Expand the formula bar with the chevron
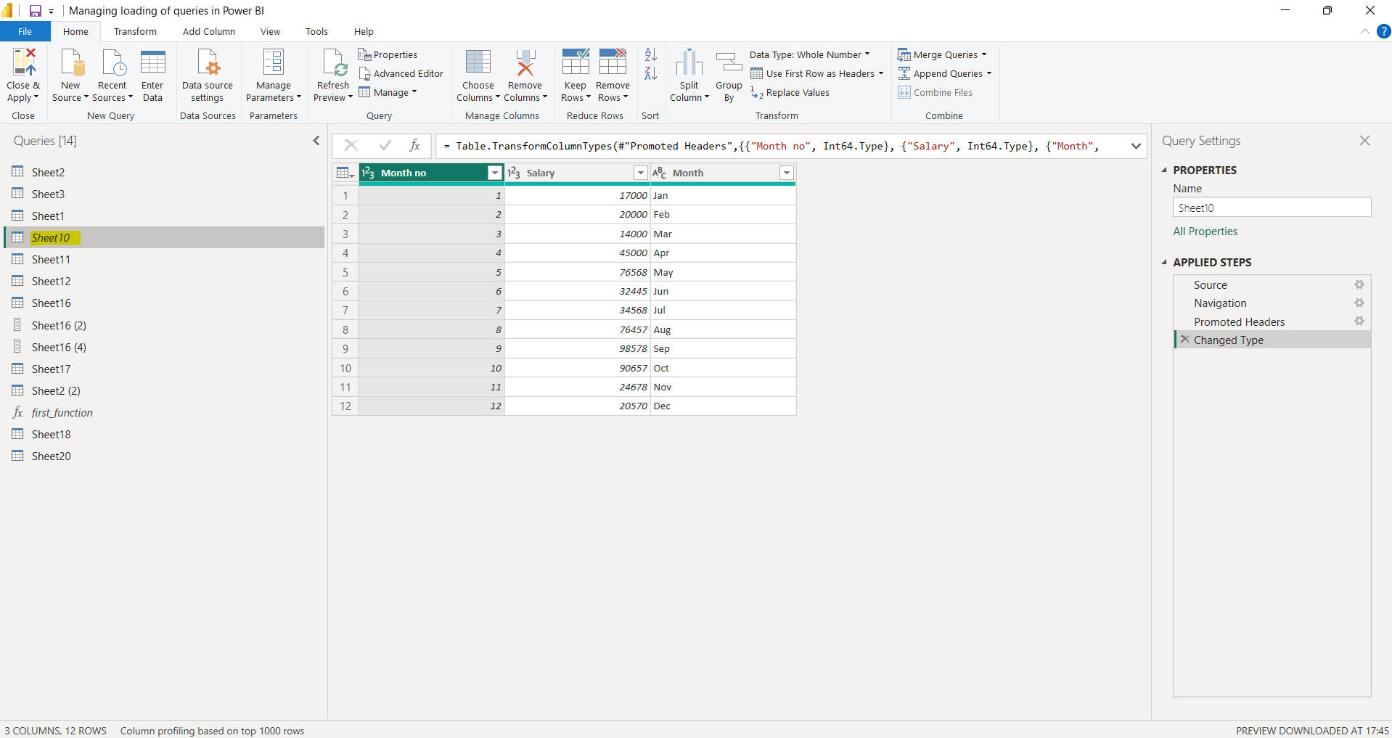The height and width of the screenshot is (738, 1392). [1136, 146]
